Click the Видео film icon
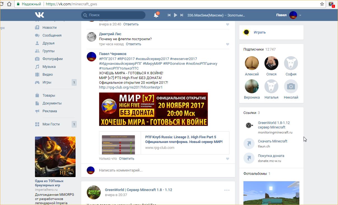Image resolution: width=338 pixels, height=205 pixels. coord(37,75)
